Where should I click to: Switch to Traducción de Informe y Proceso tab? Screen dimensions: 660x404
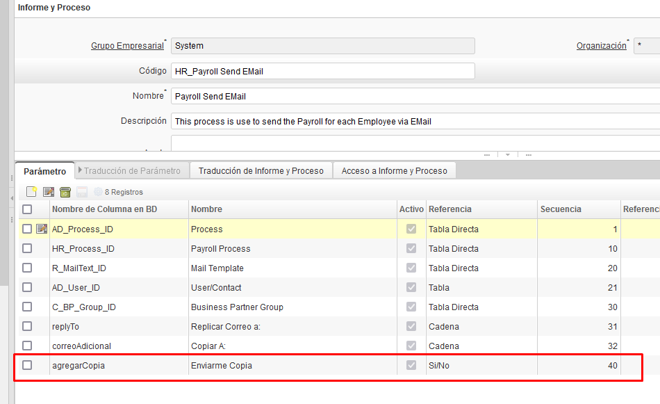click(261, 170)
